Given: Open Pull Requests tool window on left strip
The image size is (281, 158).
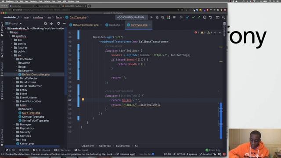Looking at the screenshot, I should point(2,90).
